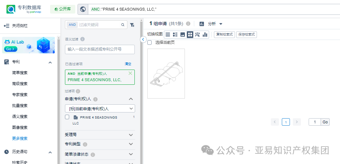Switch to detailed list view icon
Viewport: 340px width, 164px height.
(x=175, y=34)
